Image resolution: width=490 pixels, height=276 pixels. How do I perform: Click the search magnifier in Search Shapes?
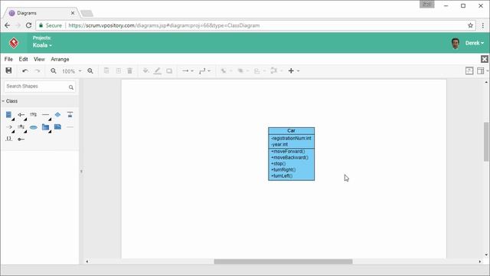[71, 87]
